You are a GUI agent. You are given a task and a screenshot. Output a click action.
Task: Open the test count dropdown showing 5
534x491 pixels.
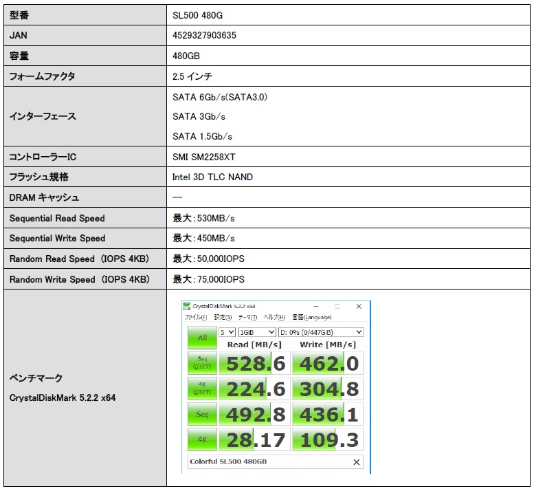tap(227, 332)
